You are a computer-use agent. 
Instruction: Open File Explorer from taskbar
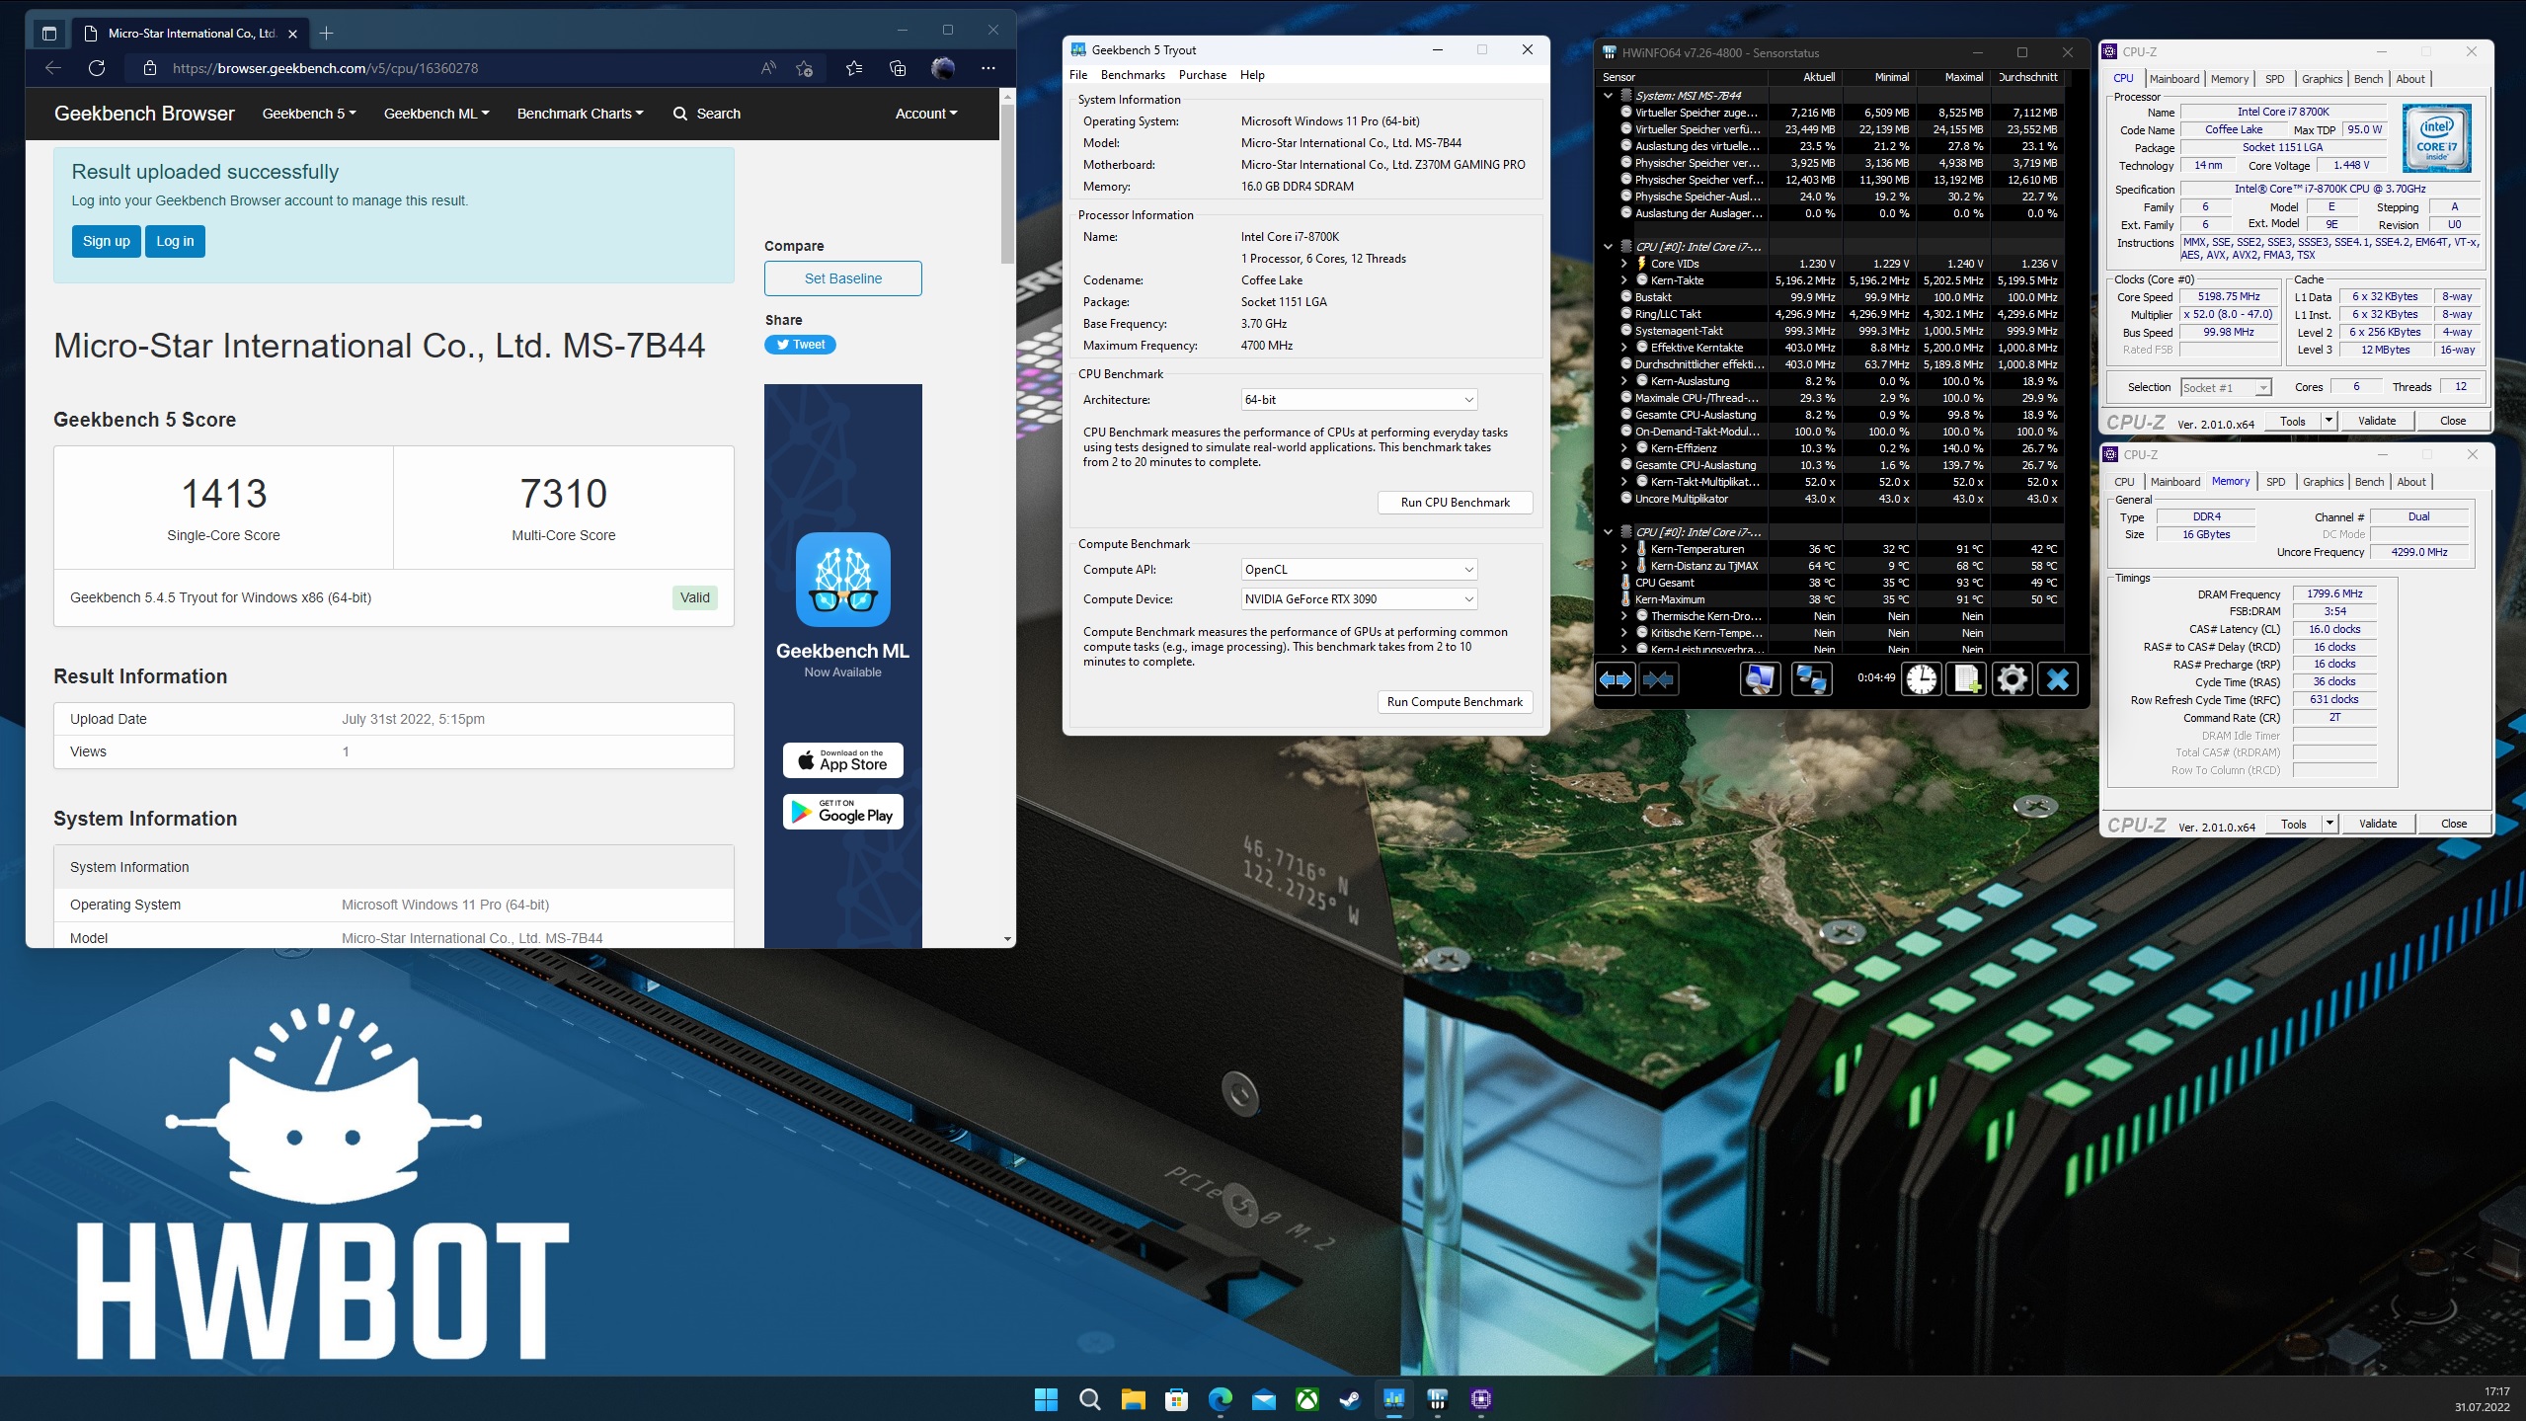coord(1133,1398)
